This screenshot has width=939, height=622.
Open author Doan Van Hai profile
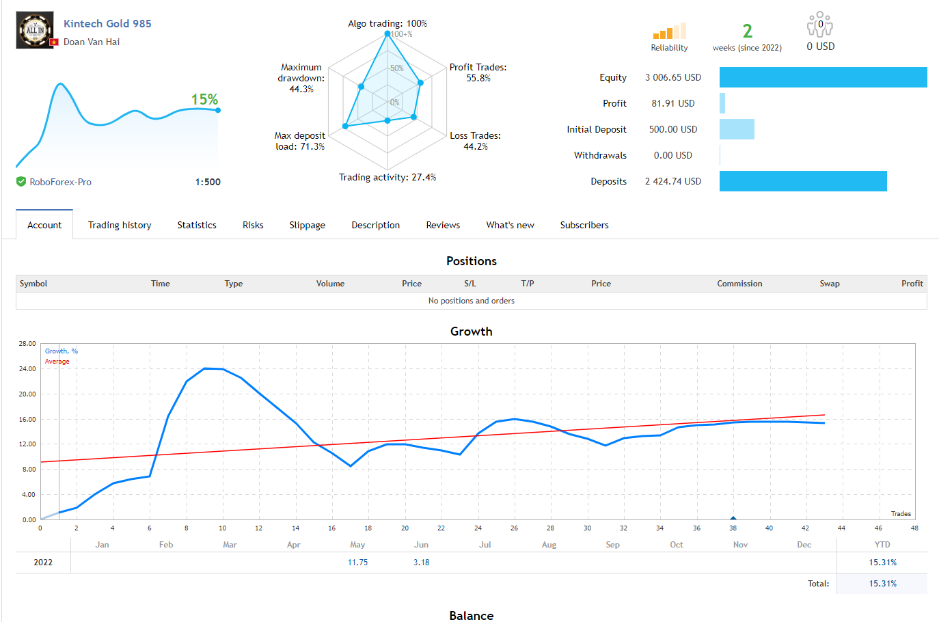pos(92,42)
